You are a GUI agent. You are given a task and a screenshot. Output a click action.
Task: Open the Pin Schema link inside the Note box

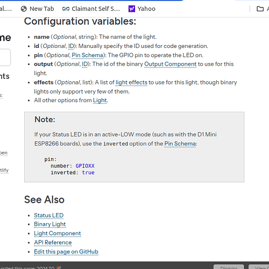pos(180,144)
